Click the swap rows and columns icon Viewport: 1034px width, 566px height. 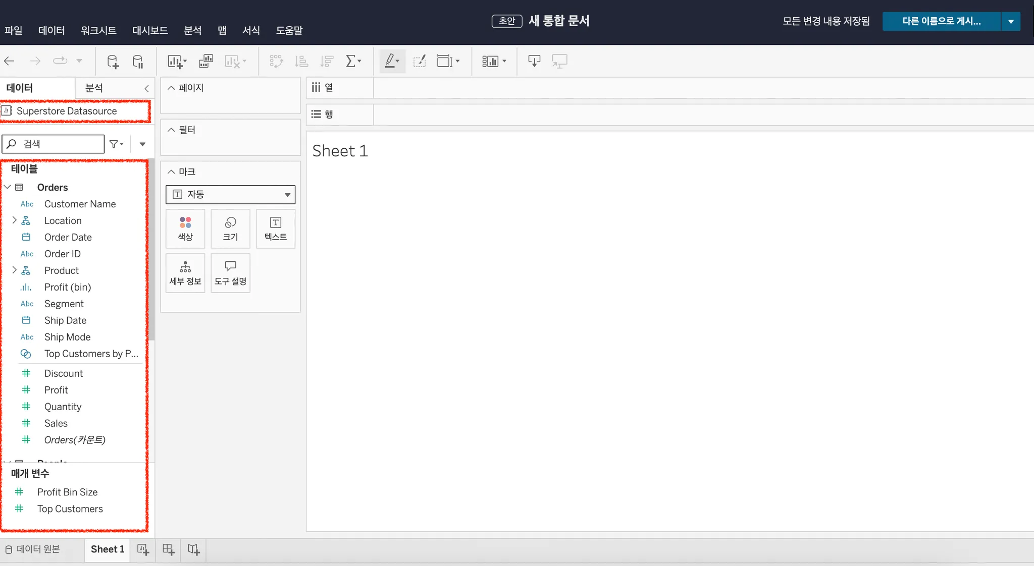pos(276,62)
